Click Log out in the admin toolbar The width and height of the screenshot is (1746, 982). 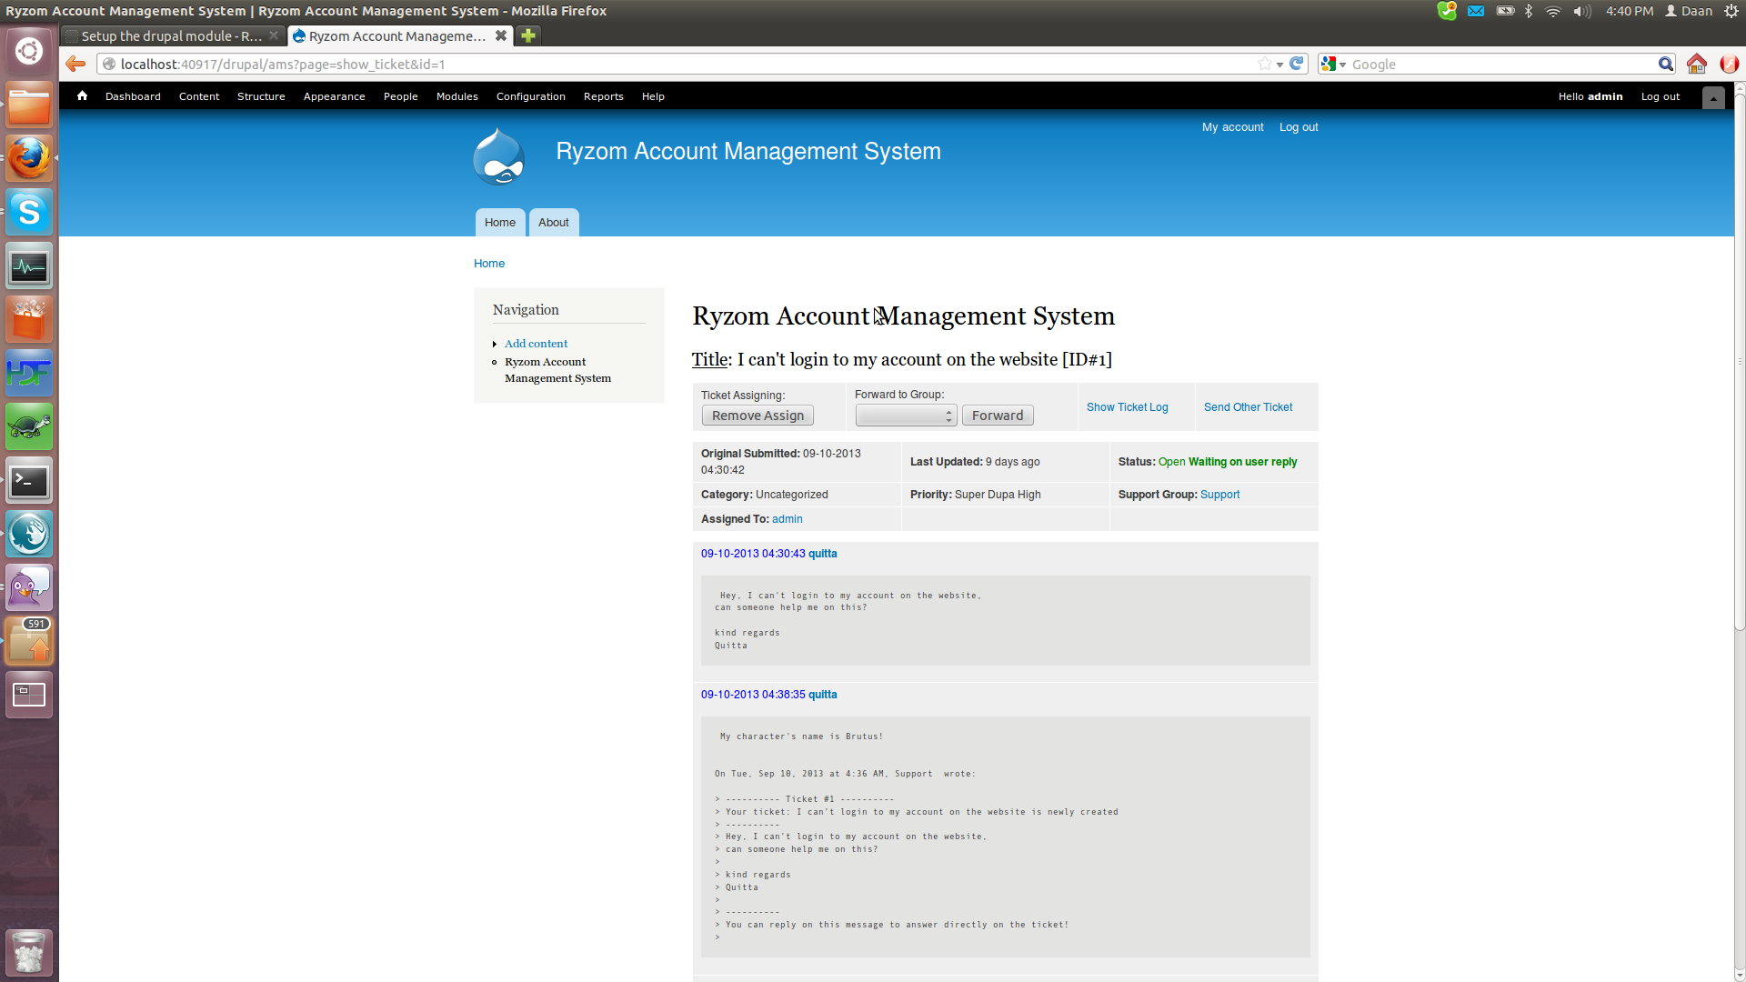coord(1660,96)
